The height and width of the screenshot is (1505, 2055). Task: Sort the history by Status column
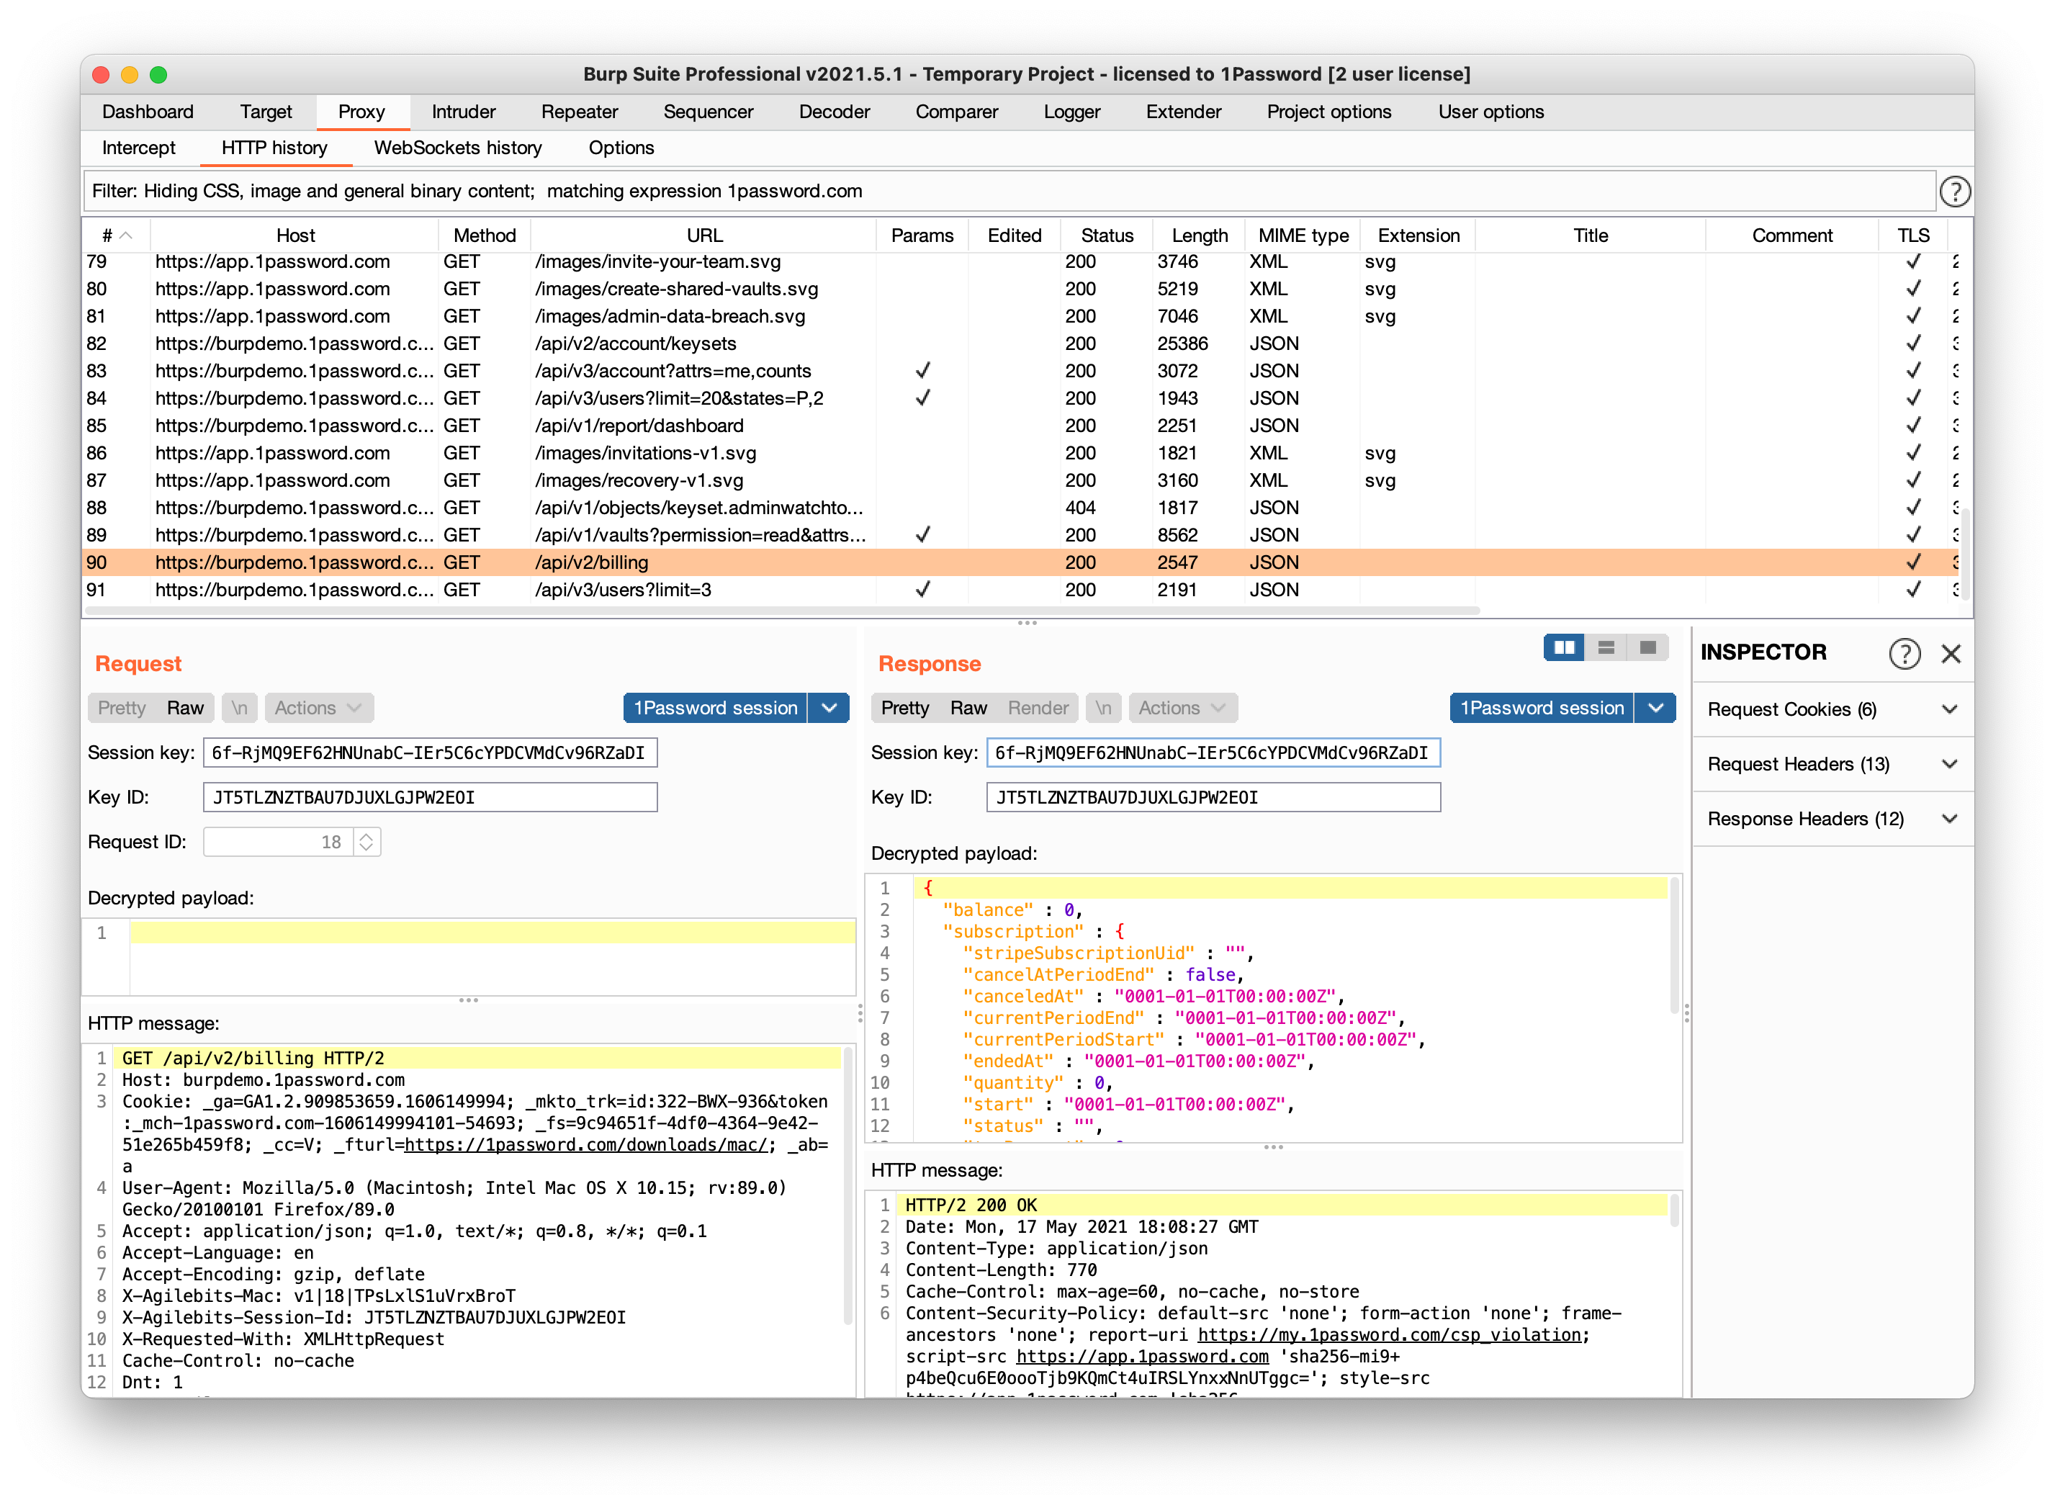tap(1107, 235)
